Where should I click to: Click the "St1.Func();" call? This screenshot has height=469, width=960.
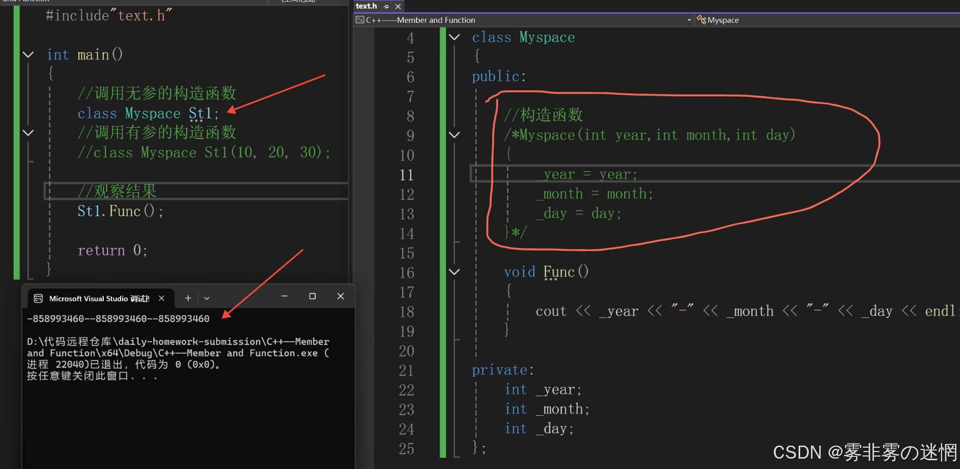click(x=121, y=211)
